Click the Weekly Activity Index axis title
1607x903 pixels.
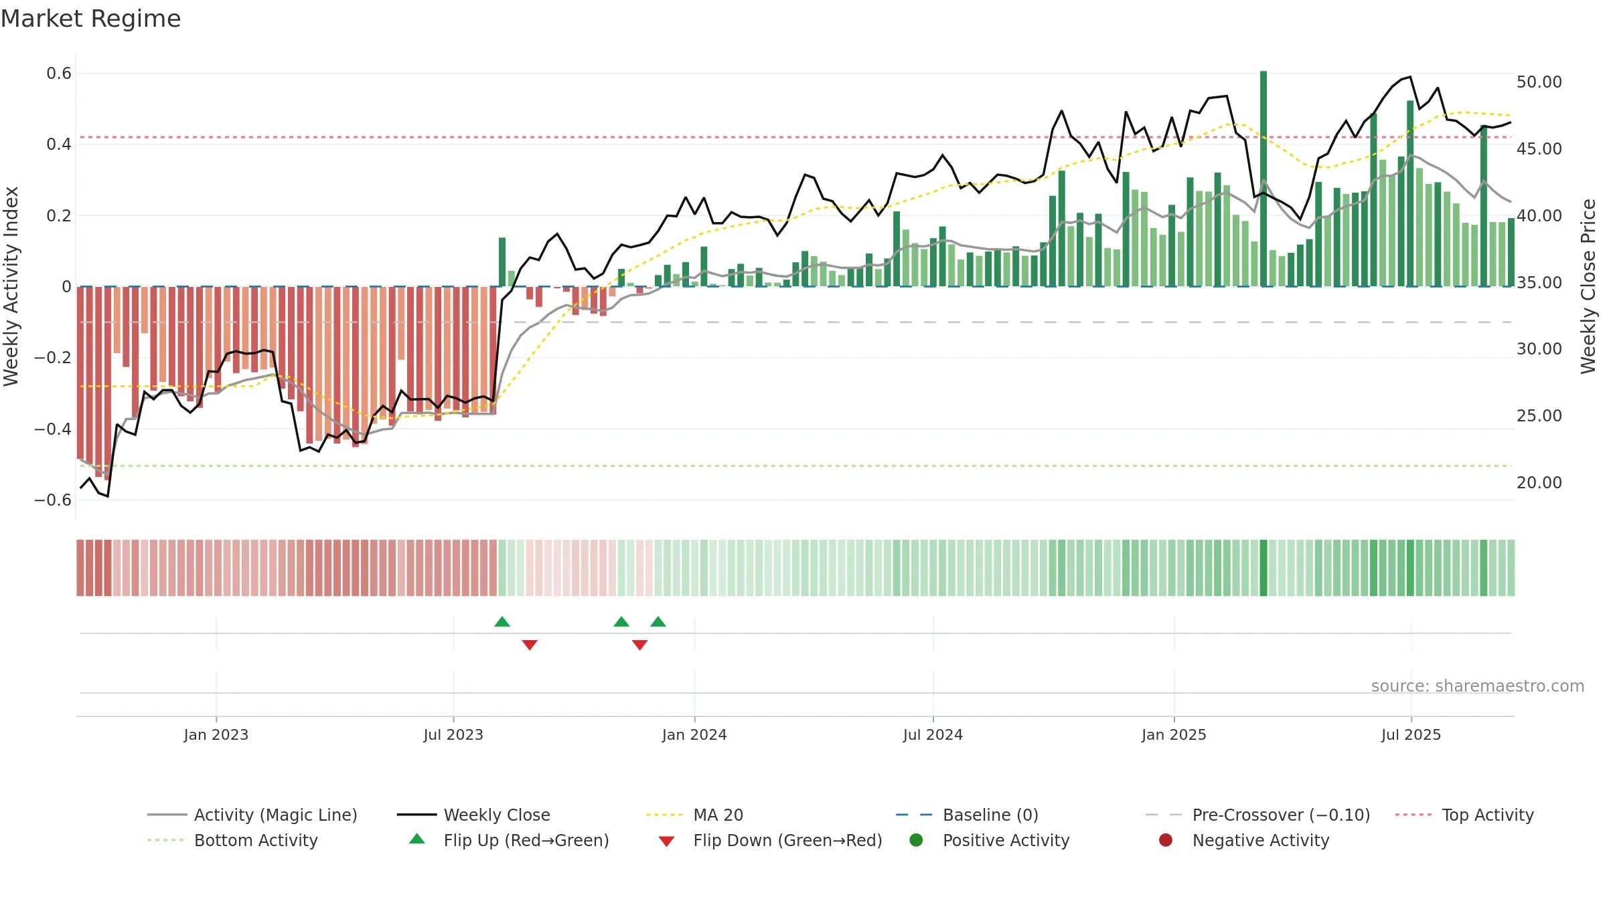[11, 286]
